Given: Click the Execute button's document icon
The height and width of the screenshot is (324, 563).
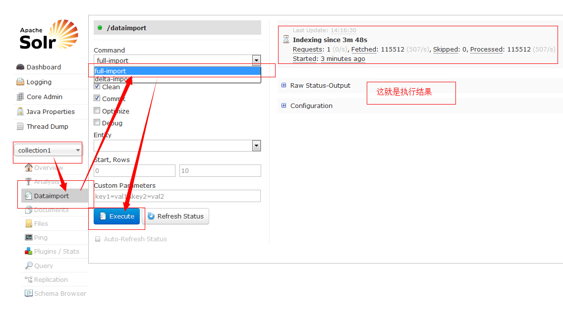Looking at the screenshot, I should [x=103, y=216].
